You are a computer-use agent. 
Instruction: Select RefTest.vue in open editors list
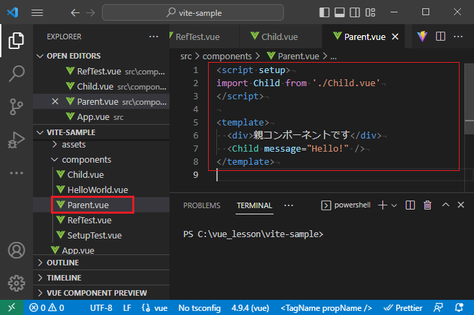(x=101, y=72)
